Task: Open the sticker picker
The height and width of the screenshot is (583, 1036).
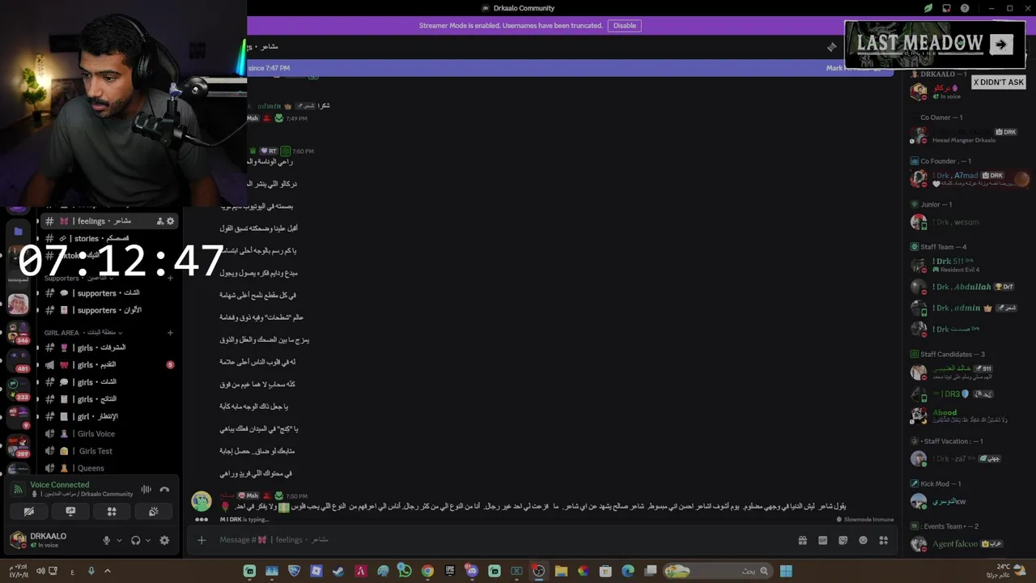Action: [x=843, y=540]
